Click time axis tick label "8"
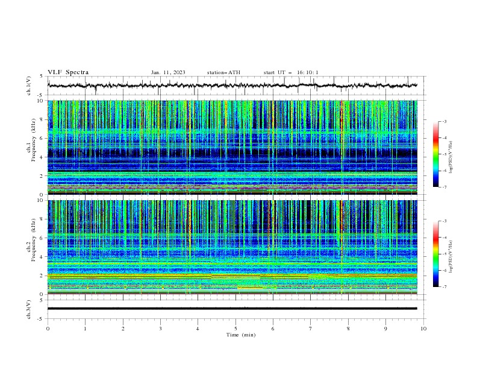The height and width of the screenshot is (369, 477). (x=348, y=329)
